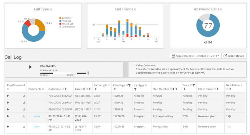250x135 pixels.
Task: Click the Answered Calls 77 donut chart
Action: coord(208,25)
